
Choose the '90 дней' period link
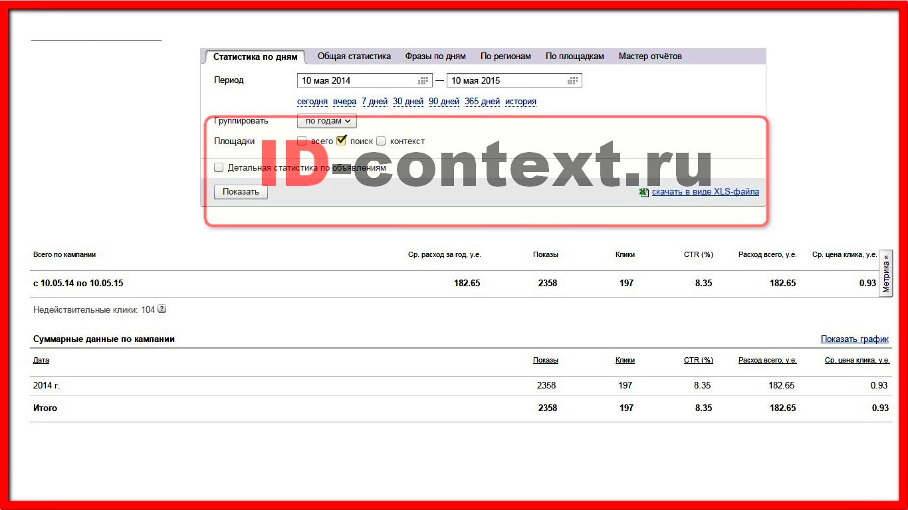pyautogui.click(x=444, y=102)
